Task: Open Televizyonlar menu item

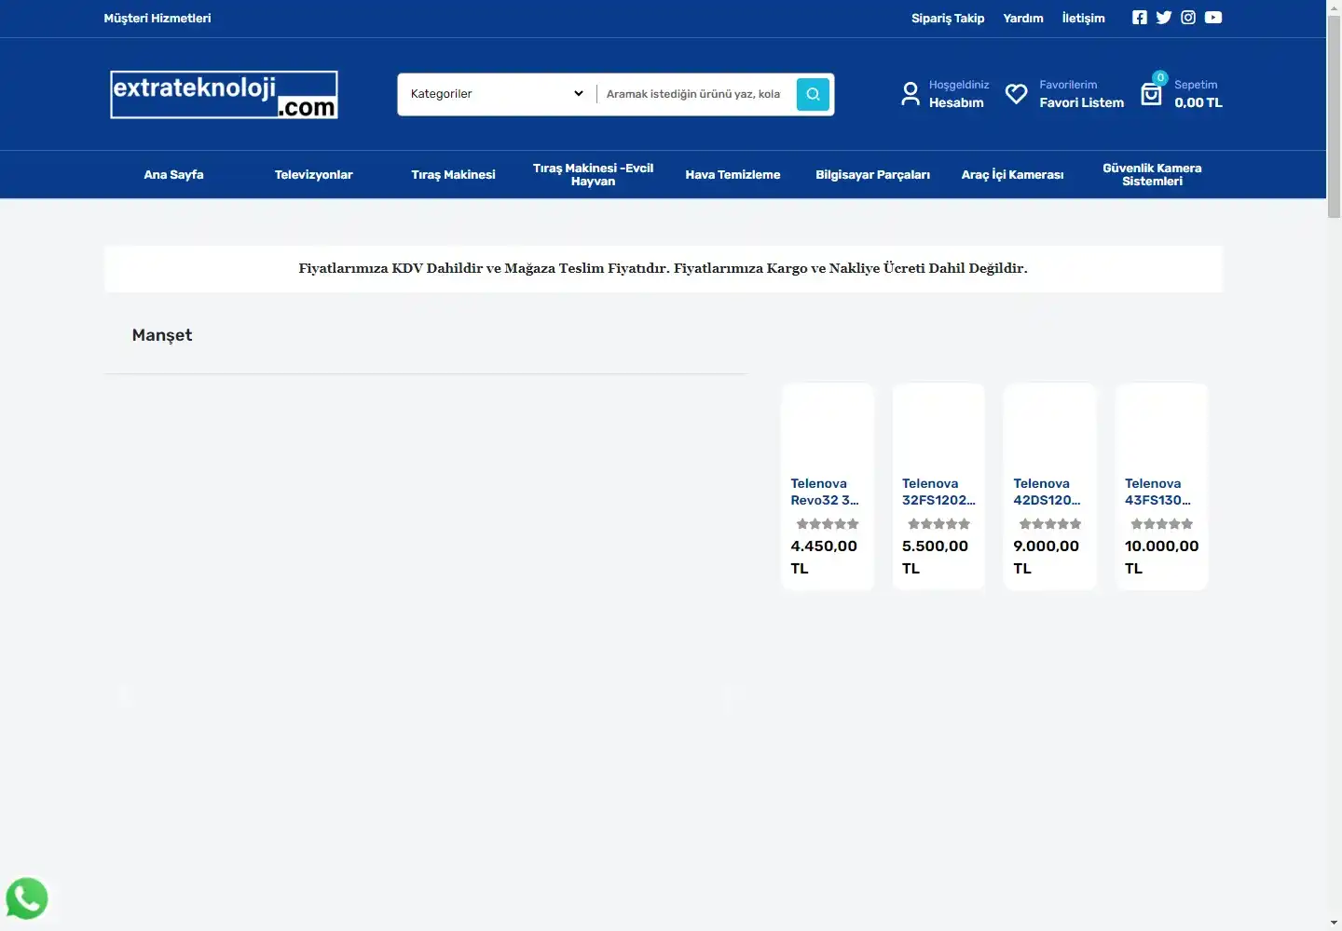Action: click(314, 175)
